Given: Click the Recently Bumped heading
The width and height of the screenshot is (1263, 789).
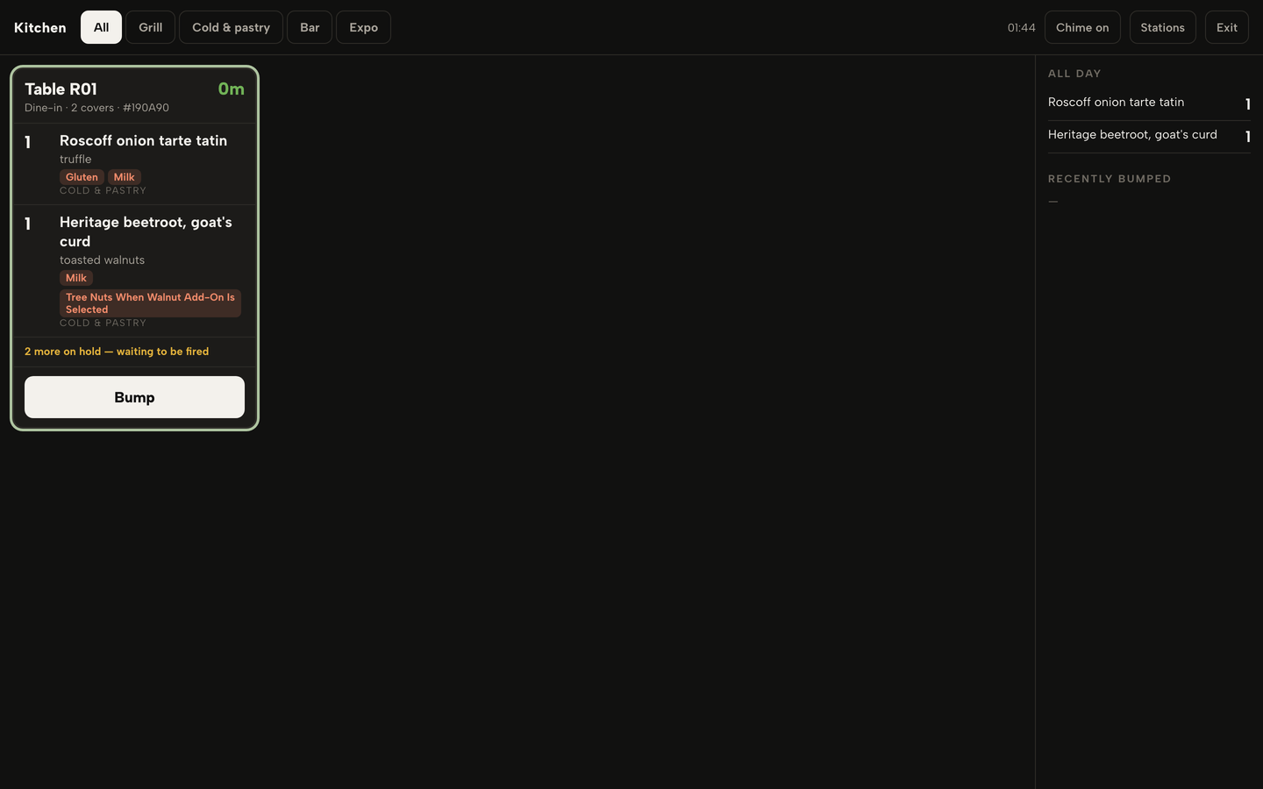Looking at the screenshot, I should coord(1110,179).
